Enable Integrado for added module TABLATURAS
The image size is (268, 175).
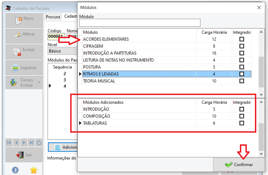[242, 123]
